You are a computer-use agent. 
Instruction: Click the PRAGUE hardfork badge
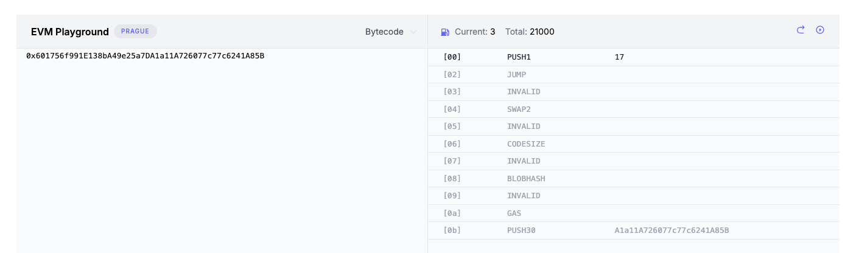(x=135, y=31)
